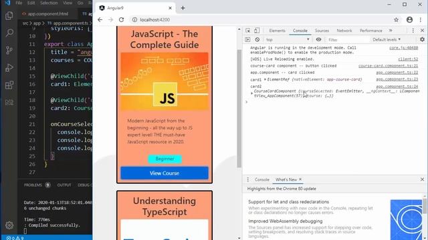Toggle DevTools device toolbar
The width and height of the screenshot is (428, 240).
click(257, 31)
